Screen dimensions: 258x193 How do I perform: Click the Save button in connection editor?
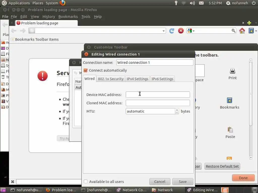tap(183, 181)
